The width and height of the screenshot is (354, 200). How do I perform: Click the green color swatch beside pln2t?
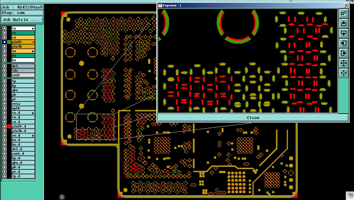(9, 42)
